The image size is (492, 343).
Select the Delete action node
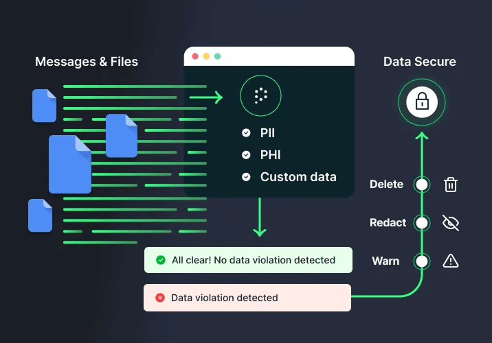point(422,185)
